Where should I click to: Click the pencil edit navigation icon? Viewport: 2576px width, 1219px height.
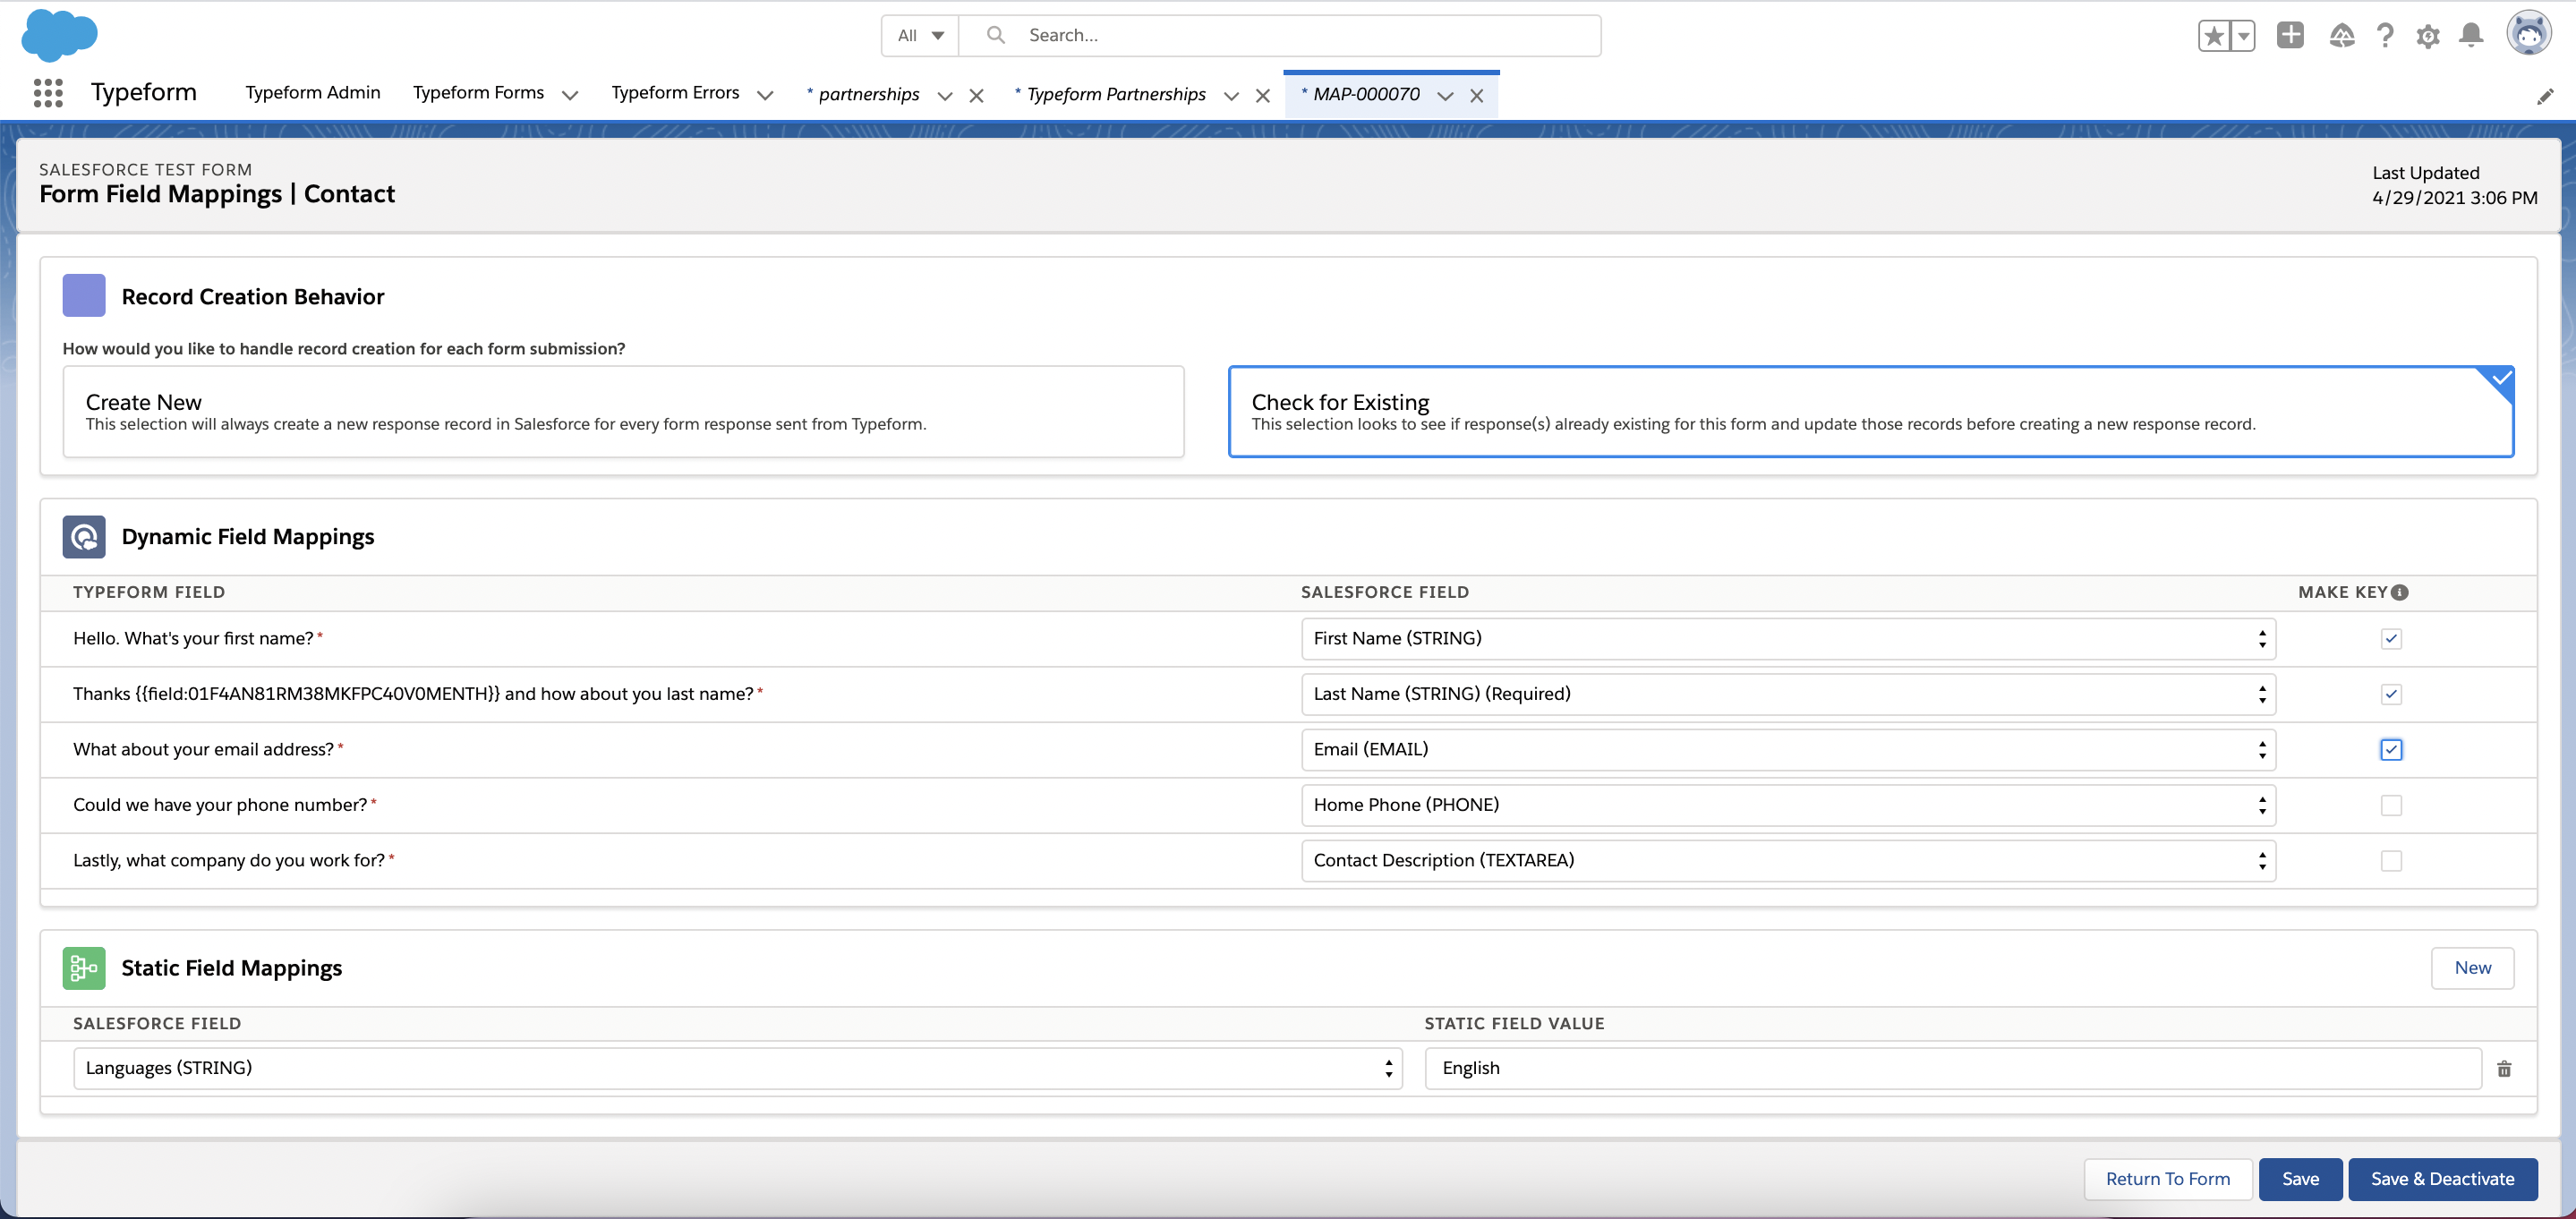2545,96
